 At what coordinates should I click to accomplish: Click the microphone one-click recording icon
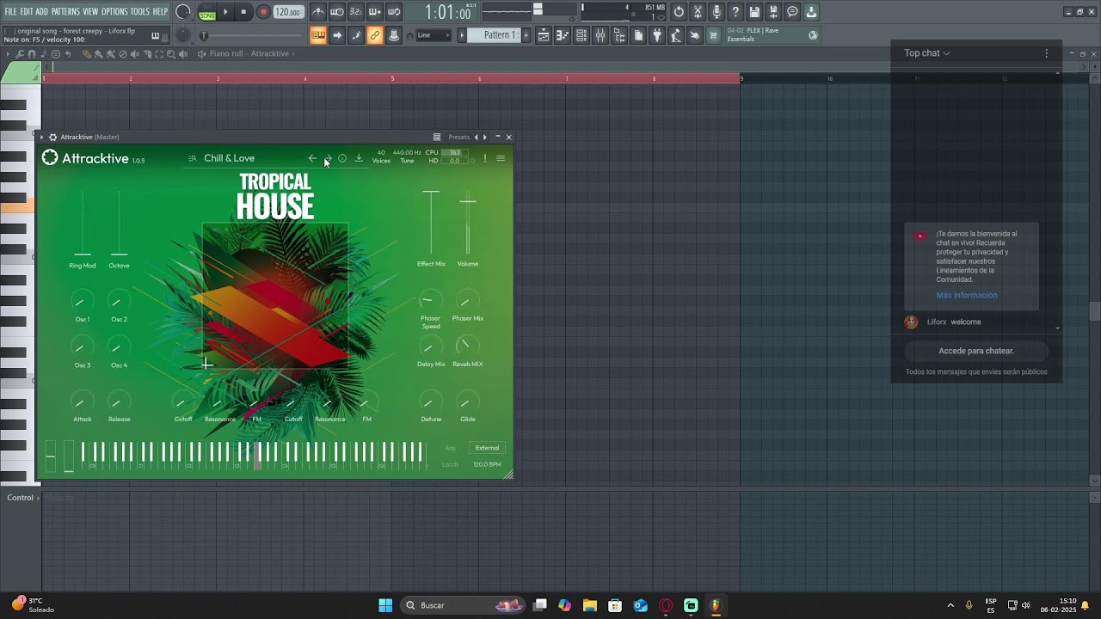(717, 12)
